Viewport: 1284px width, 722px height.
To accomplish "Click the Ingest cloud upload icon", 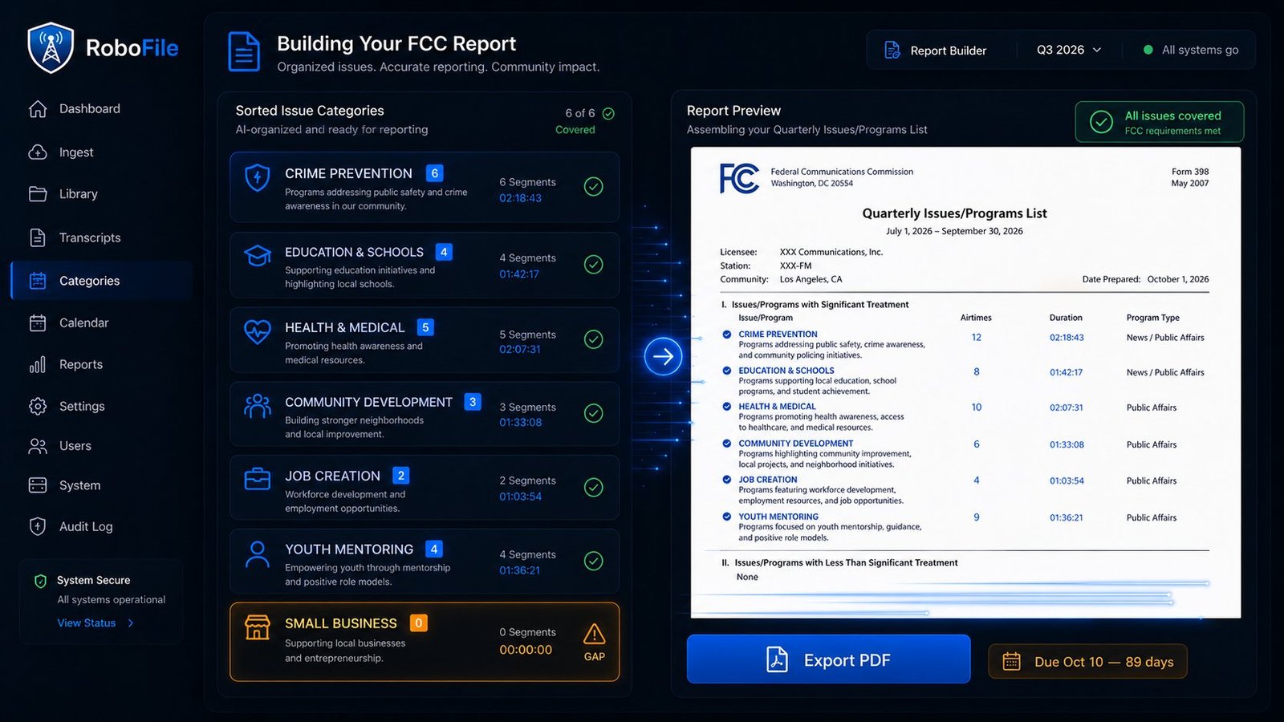I will click(38, 152).
